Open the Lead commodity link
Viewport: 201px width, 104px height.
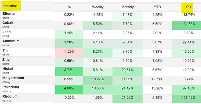point(7,32)
